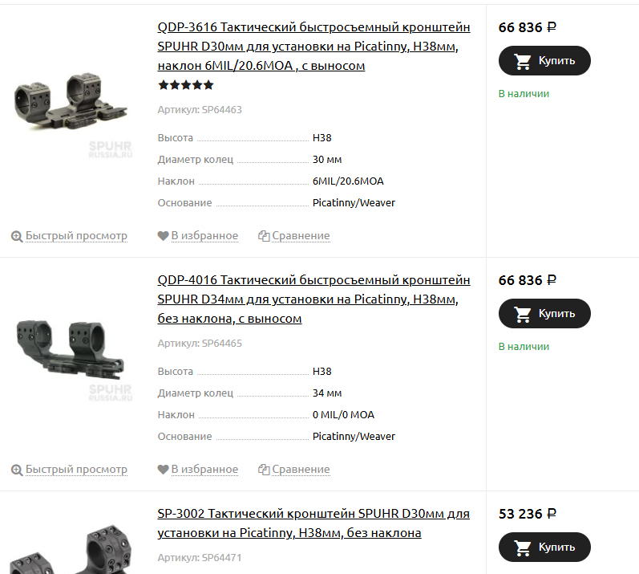The width and height of the screenshot is (639, 574).
Task: Click the 34 мм ring diameter value
Action: 327,393
